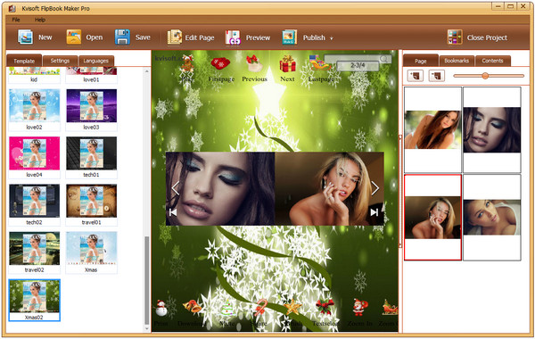Screen dimensions: 535x339
Task: Switch to the Page tab
Action: (x=420, y=61)
